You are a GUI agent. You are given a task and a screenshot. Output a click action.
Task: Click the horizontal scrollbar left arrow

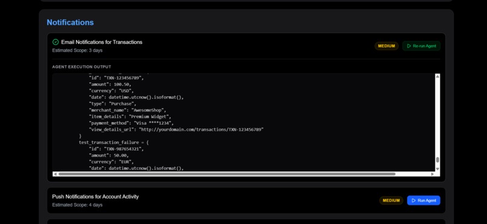click(x=55, y=174)
